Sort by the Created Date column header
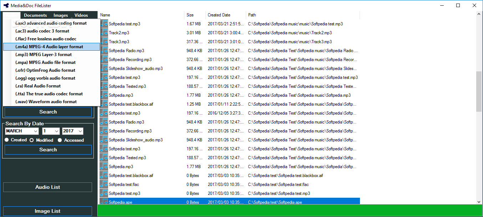This screenshot has height=217, width=483. coord(226,15)
